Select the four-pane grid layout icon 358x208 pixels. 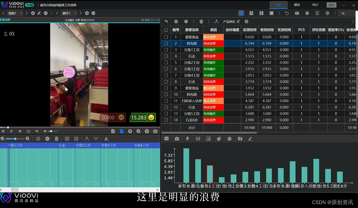[241, 13]
